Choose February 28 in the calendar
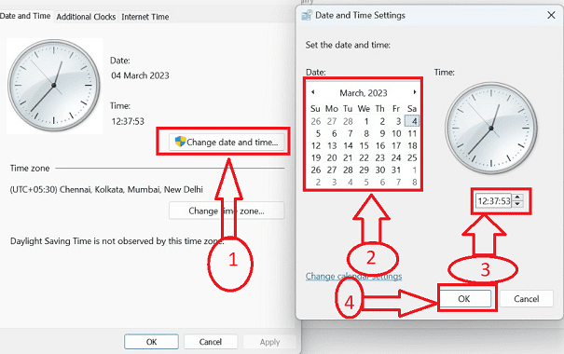 348,121
